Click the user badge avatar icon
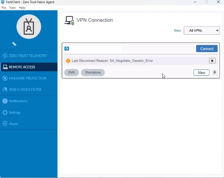224x178 pixels. 29,26
